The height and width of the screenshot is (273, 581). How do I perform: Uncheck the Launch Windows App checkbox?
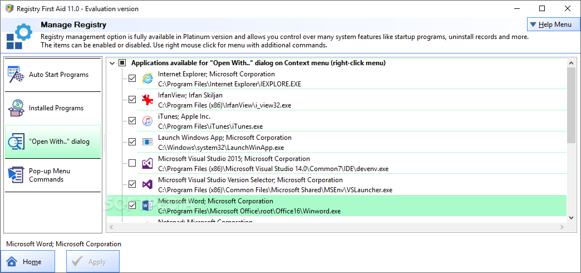point(132,142)
